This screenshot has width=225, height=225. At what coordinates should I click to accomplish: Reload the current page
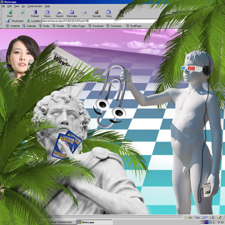35,13
